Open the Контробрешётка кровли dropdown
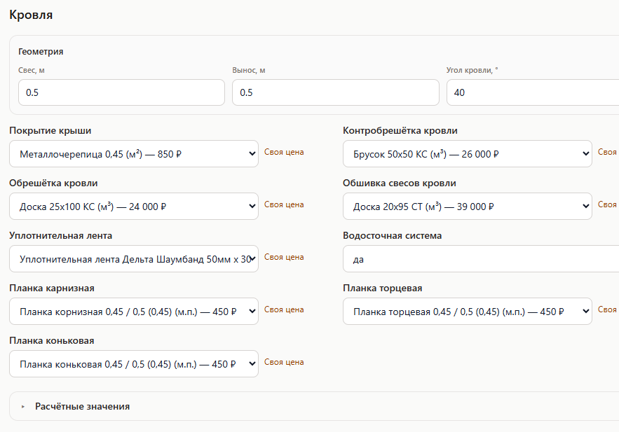The image size is (619, 432). click(x=468, y=154)
